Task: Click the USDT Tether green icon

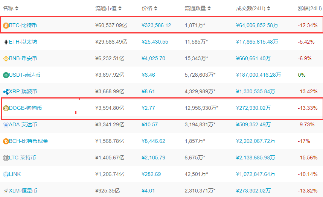Action: [x=6, y=75]
